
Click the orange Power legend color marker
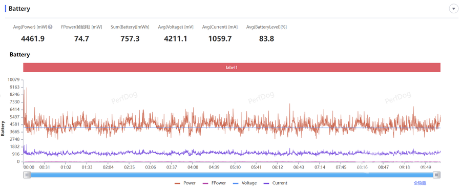(177, 183)
